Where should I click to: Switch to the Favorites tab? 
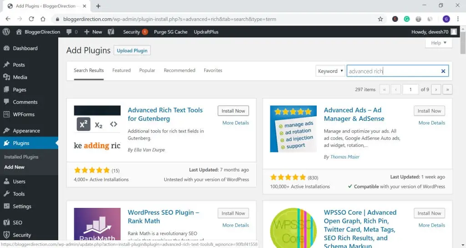coord(213,70)
